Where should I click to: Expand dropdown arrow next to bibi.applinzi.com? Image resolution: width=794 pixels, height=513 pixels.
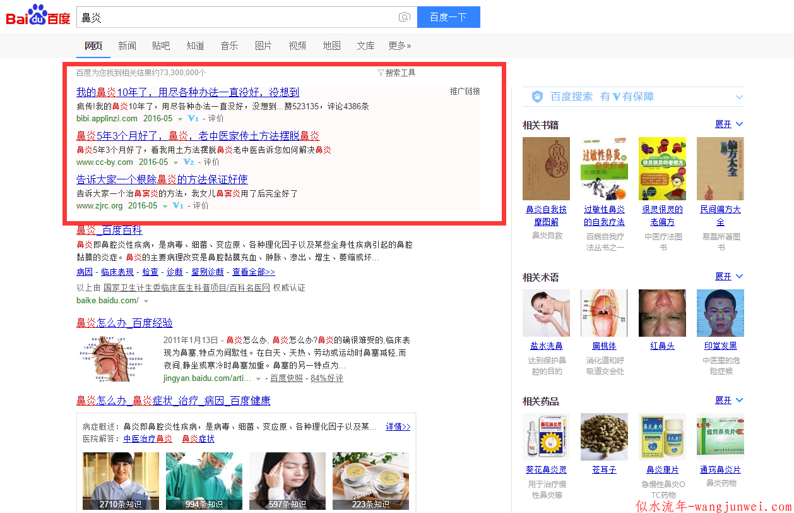point(180,119)
